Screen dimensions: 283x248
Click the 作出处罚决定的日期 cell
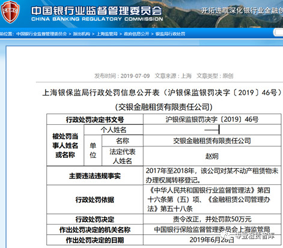[95, 240]
